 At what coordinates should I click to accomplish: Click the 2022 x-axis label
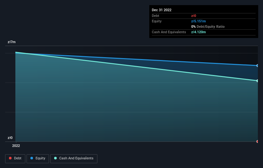pos(16,146)
